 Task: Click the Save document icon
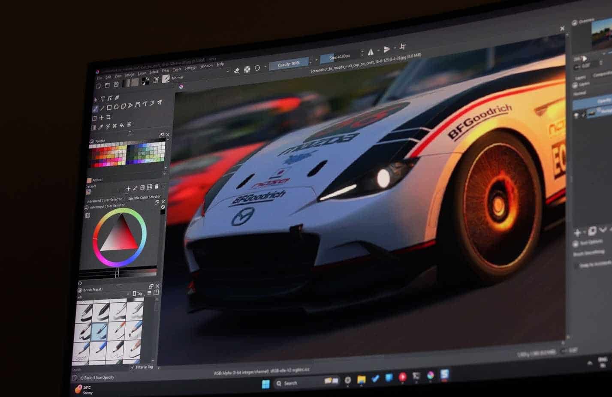point(116,84)
